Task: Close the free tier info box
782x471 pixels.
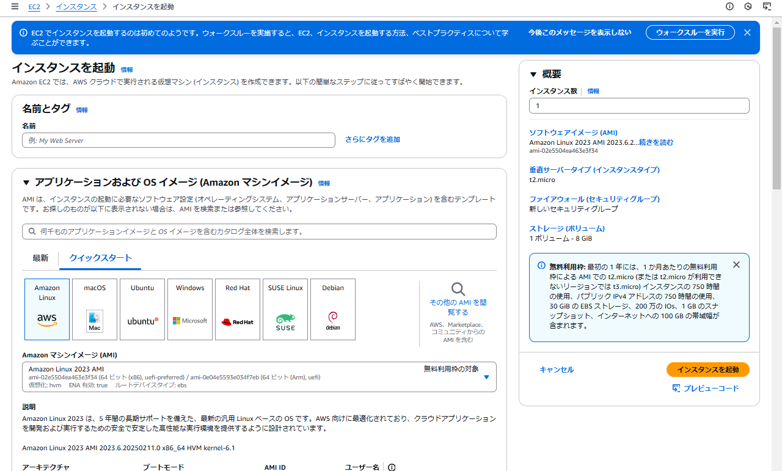Action: pyautogui.click(x=736, y=265)
